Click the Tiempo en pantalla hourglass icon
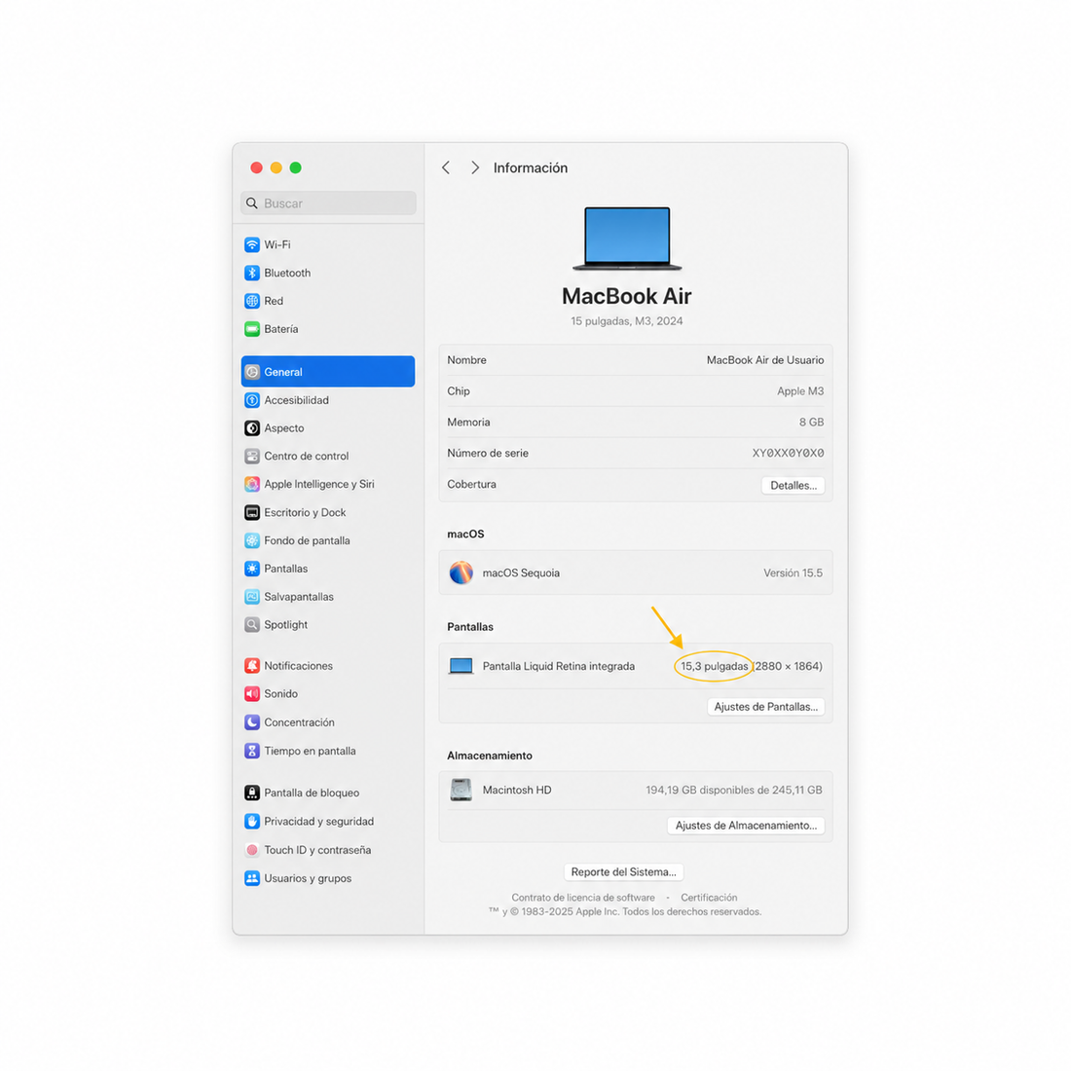 click(252, 751)
